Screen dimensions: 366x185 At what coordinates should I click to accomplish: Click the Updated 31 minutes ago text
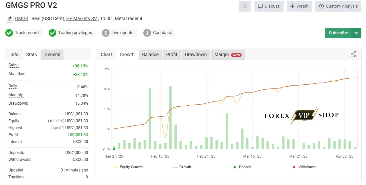74,170
